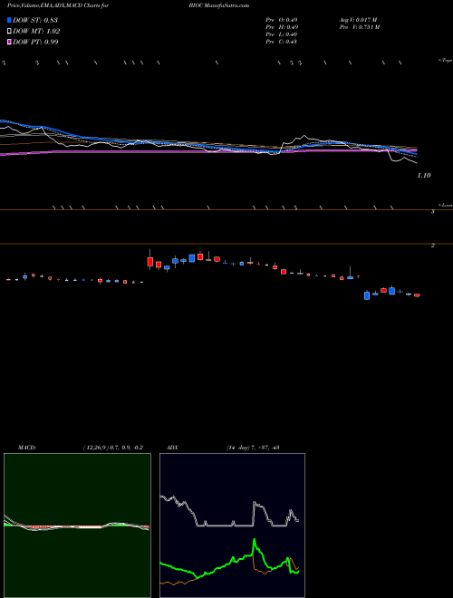
Task: Select the 'DOW MT: 1.02' legend label
Action: [36, 32]
